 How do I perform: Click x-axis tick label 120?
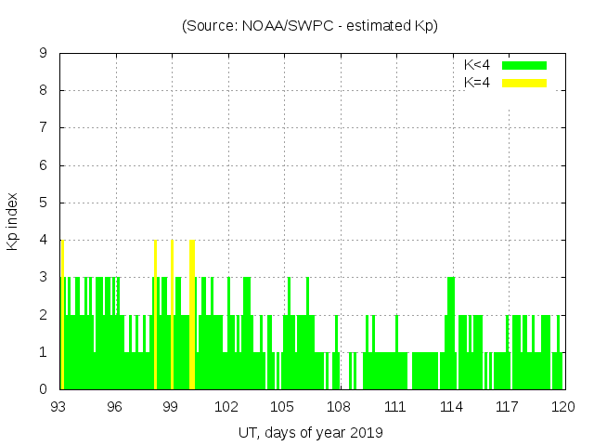tap(562, 407)
